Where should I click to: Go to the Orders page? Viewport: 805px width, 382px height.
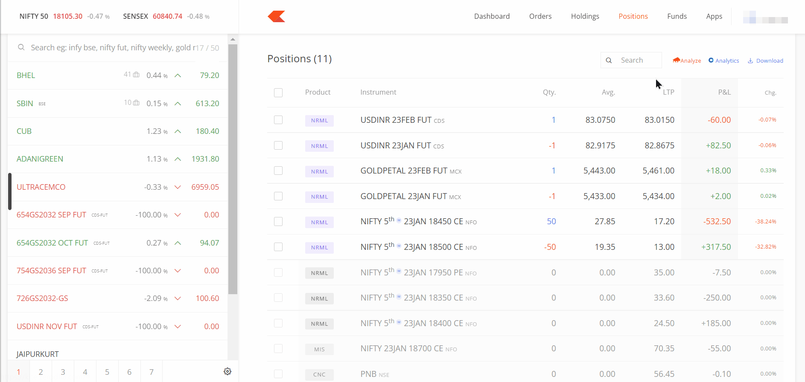(540, 16)
